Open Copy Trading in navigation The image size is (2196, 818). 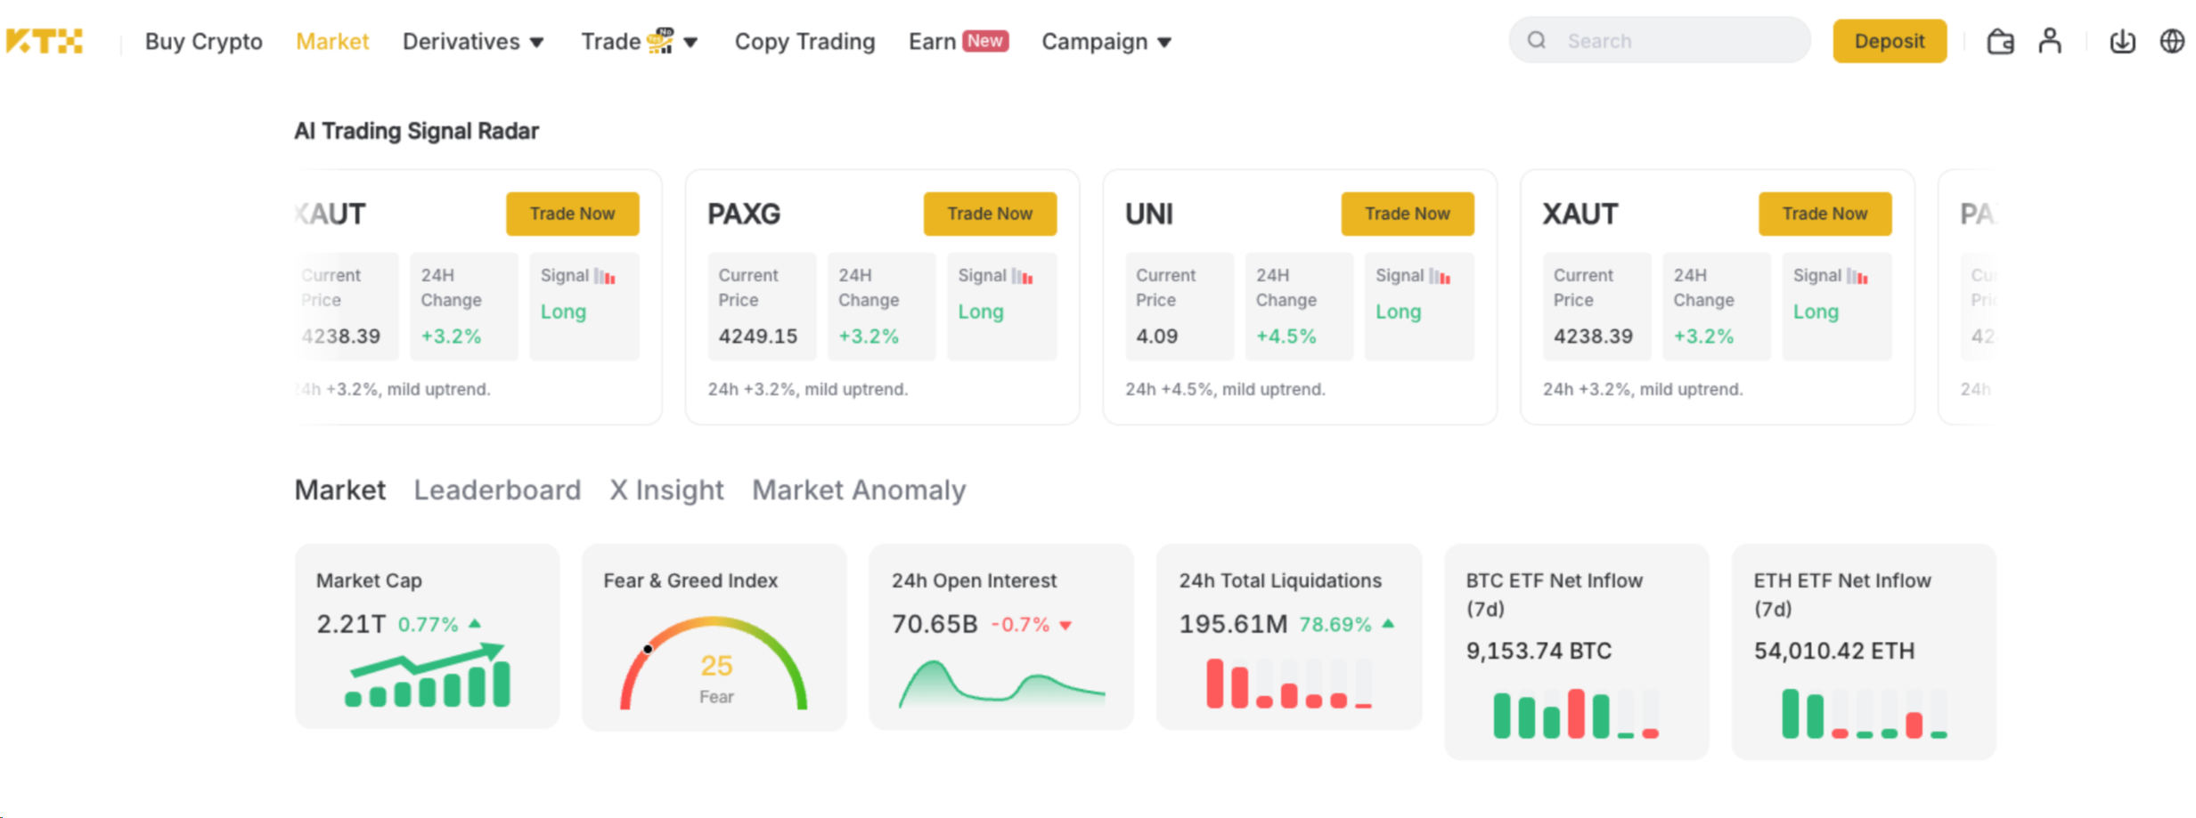point(804,42)
